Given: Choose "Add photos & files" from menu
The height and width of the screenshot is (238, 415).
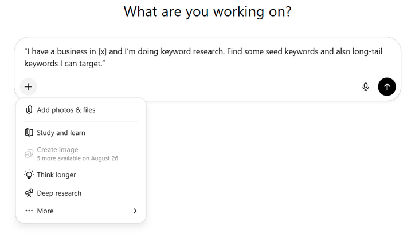Looking at the screenshot, I should coord(66,110).
